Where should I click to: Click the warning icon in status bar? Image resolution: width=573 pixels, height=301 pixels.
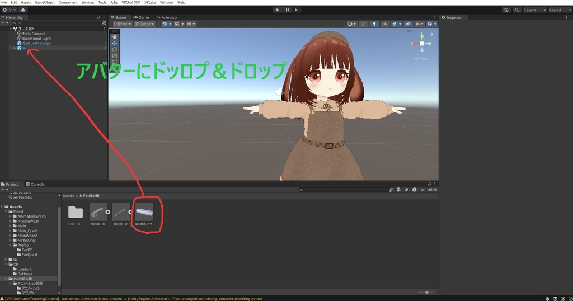[2, 298]
